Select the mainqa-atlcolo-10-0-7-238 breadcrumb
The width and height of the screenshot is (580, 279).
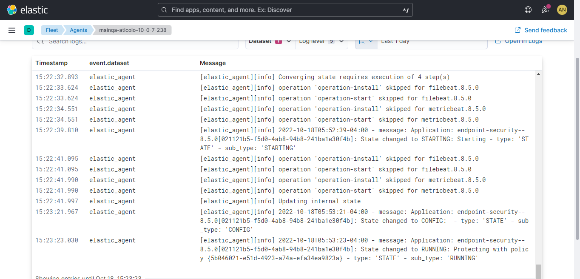(133, 30)
